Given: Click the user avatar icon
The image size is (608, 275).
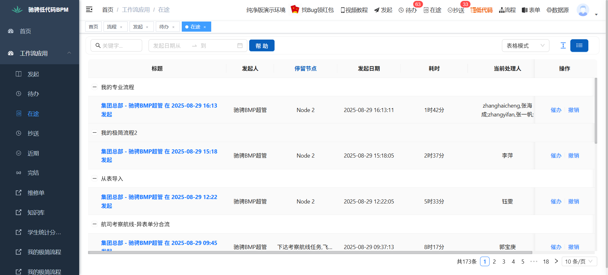Looking at the screenshot, I should (583, 10).
